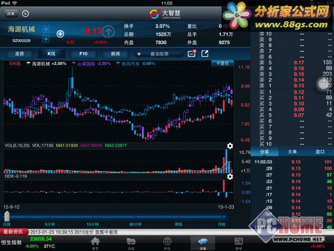This screenshot has height=251, width=334.
Task: Open the watchlist folder icon in bottom bar
Action: click(131, 243)
